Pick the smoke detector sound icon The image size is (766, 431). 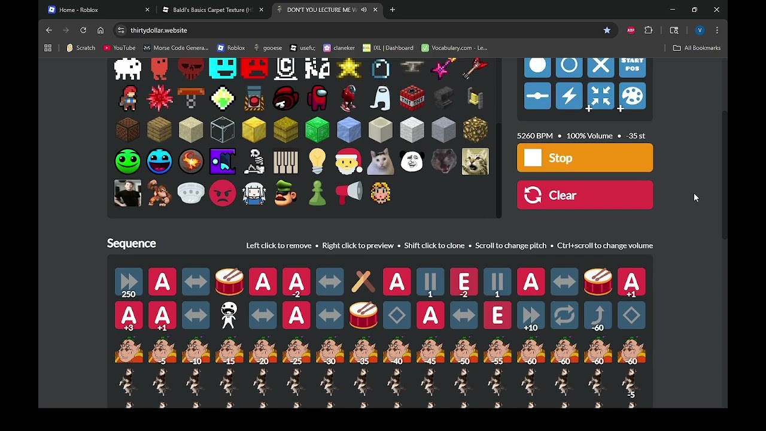[191, 193]
